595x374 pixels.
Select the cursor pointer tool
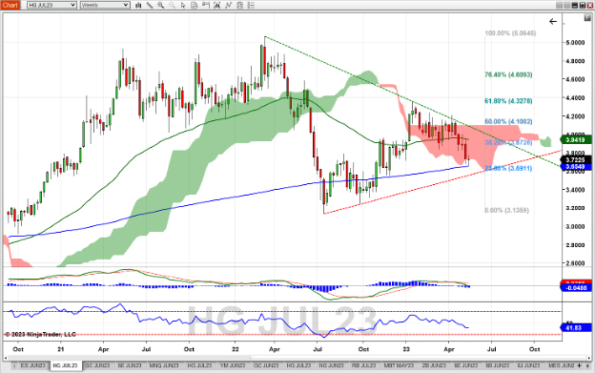click(183, 5)
